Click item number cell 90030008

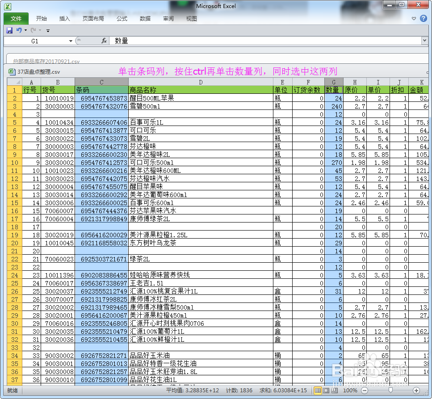[58, 372]
